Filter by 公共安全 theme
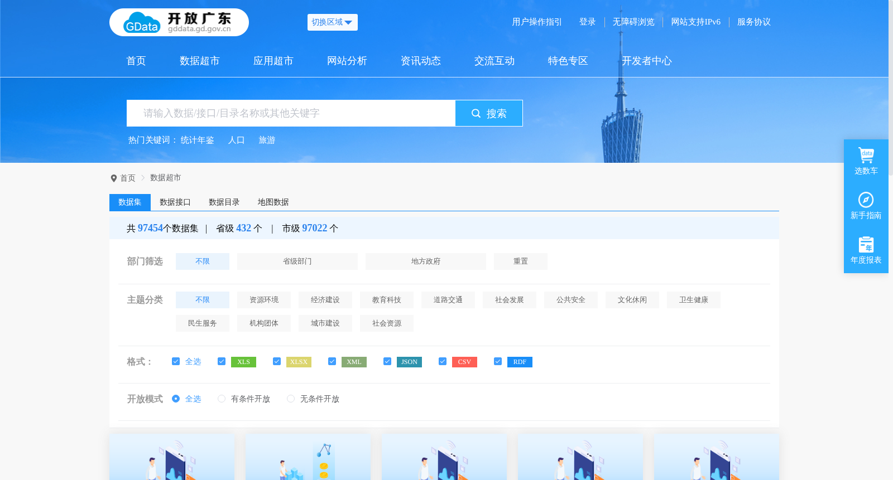This screenshot has width=893, height=480. (571, 300)
